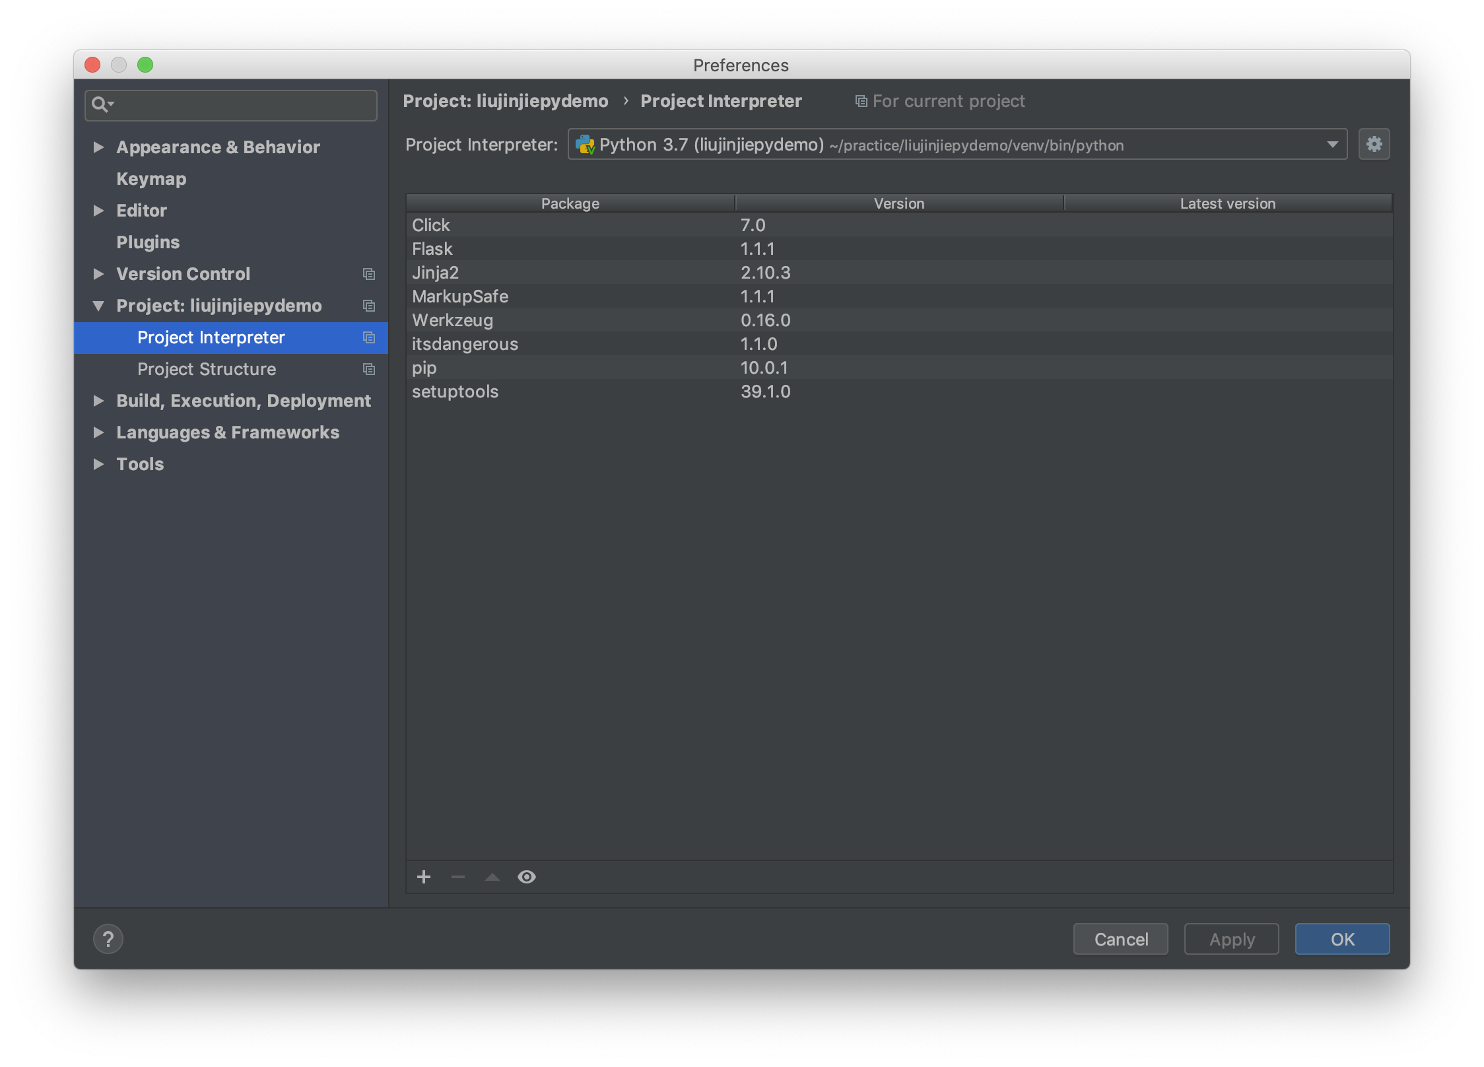The height and width of the screenshot is (1067, 1484).
Task: Click the Cancel button
Action: [1121, 939]
